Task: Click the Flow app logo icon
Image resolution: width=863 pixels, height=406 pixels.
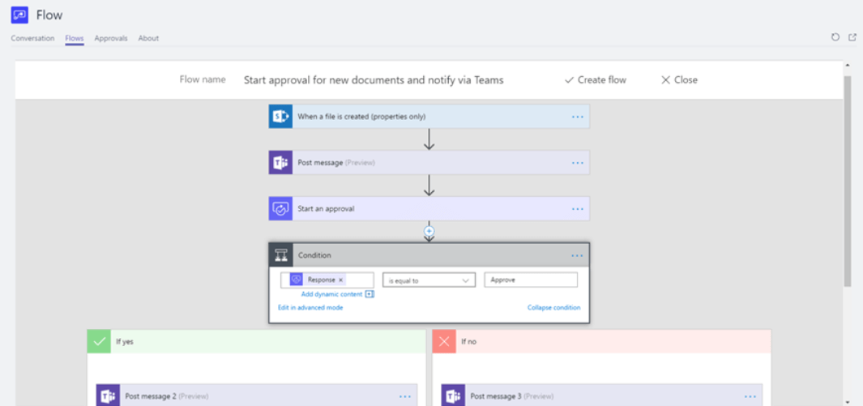Action: coord(19,15)
